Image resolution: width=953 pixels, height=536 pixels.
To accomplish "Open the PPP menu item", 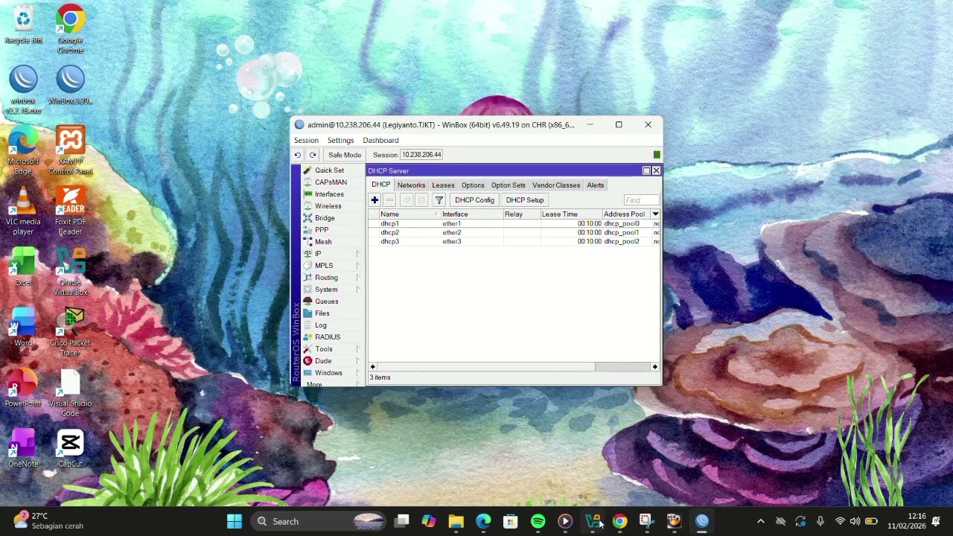I will coord(321,230).
